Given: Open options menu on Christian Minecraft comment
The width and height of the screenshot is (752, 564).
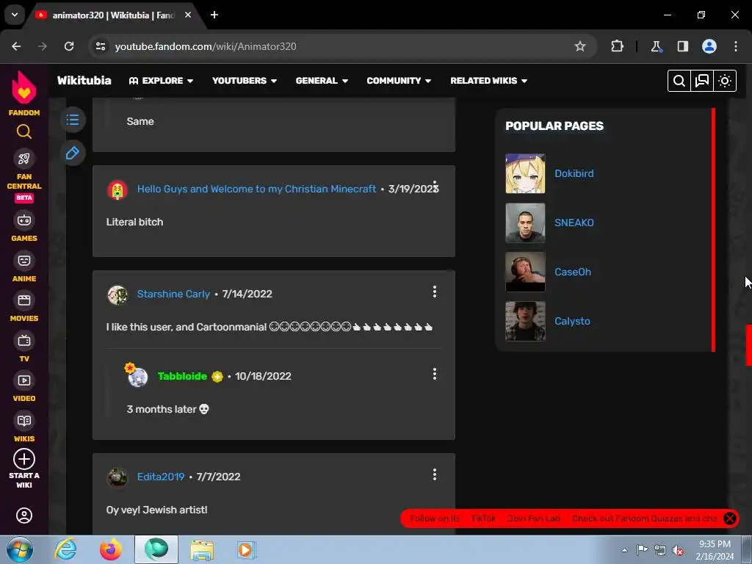Looking at the screenshot, I should click(435, 186).
